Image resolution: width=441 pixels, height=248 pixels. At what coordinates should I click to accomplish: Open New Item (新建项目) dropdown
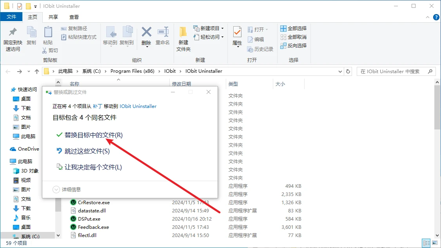point(209,28)
